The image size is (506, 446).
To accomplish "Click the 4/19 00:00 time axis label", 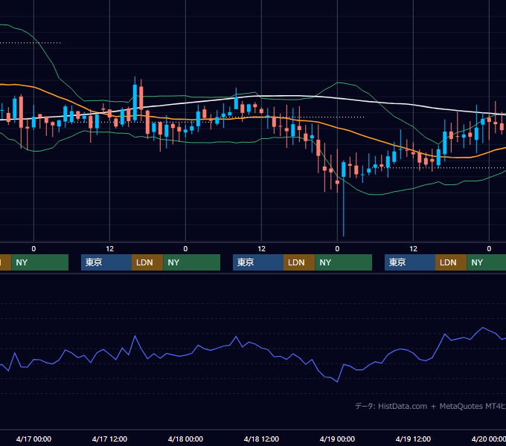I will [x=337, y=439].
